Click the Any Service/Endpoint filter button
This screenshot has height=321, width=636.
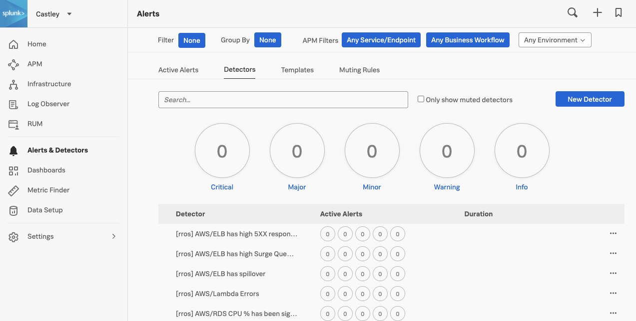point(381,40)
